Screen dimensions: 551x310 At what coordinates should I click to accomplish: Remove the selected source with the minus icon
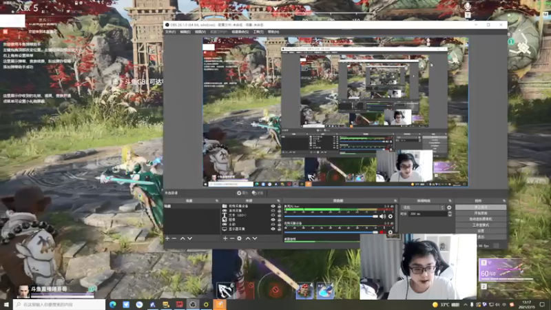pos(232,238)
